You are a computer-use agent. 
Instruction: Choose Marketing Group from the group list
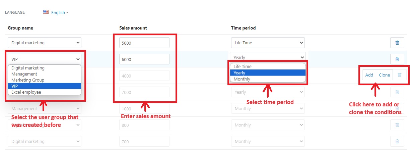pos(28,80)
